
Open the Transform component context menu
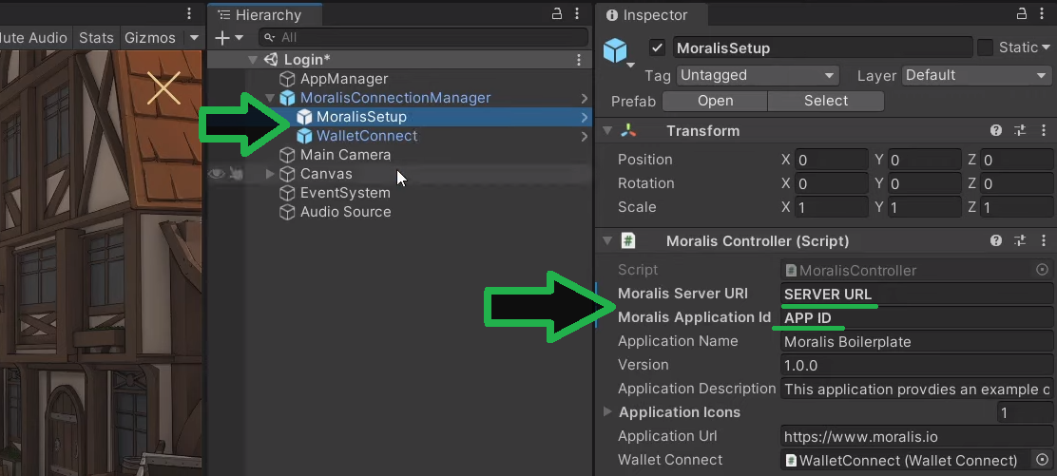tap(1045, 131)
